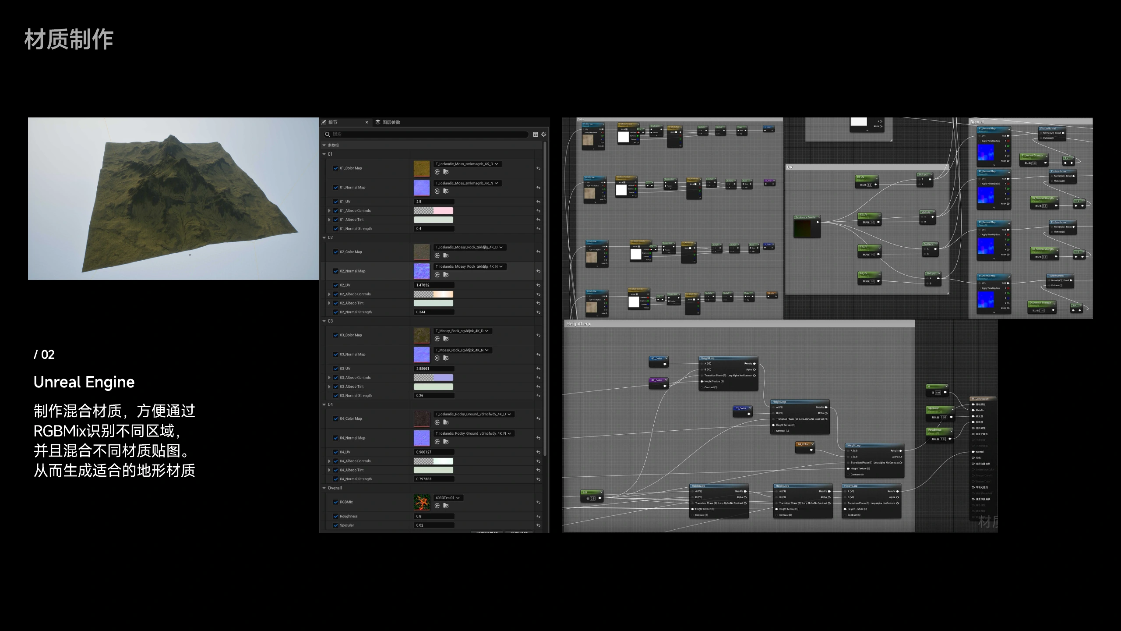The height and width of the screenshot is (631, 1121).
Task: Toggle the 01_UV checkbox
Action: pyautogui.click(x=335, y=202)
